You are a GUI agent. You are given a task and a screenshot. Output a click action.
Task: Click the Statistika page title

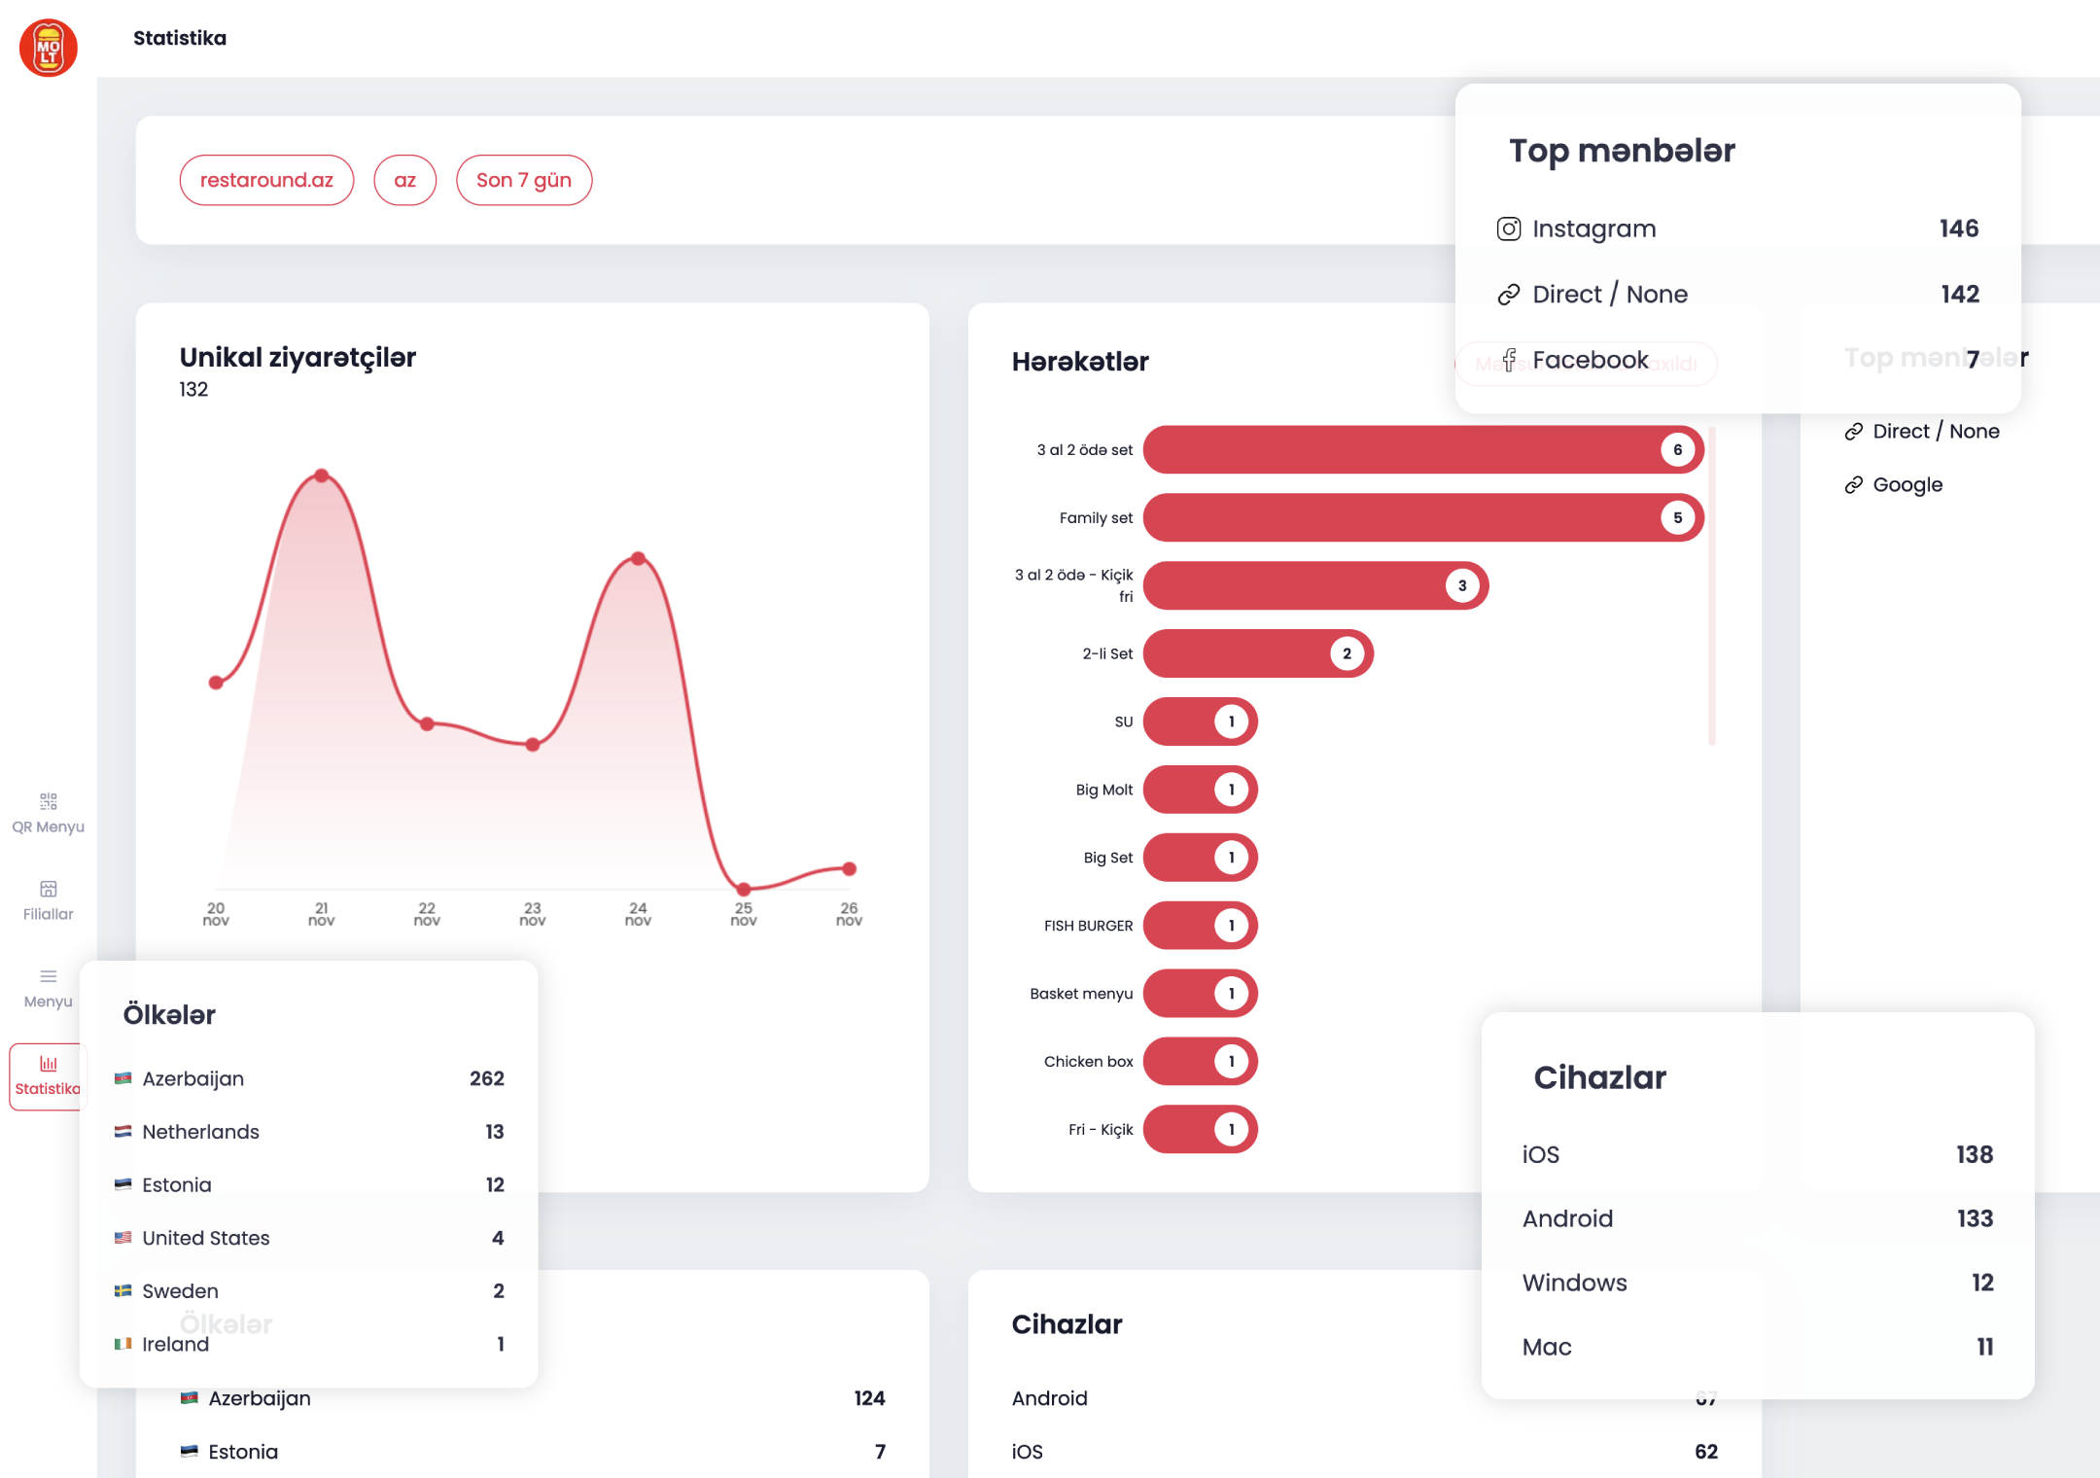180,38
